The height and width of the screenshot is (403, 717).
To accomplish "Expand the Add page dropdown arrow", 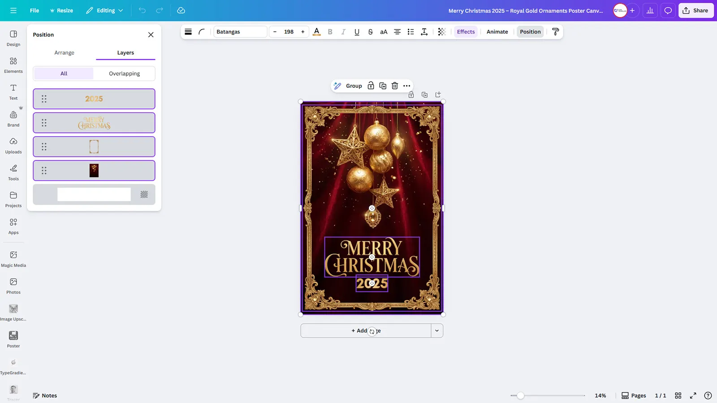I will pos(436,330).
